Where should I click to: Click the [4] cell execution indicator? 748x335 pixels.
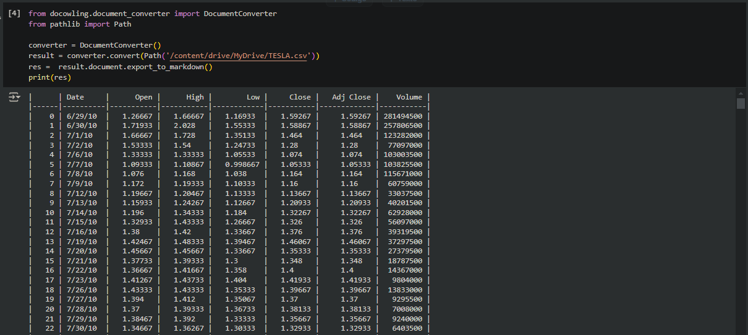[14, 13]
